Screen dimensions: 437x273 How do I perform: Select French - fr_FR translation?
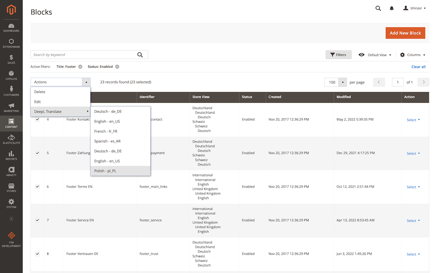(121, 131)
